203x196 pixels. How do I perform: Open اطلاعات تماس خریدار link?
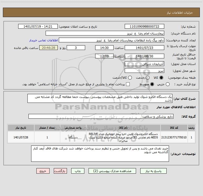(x=43, y=40)
